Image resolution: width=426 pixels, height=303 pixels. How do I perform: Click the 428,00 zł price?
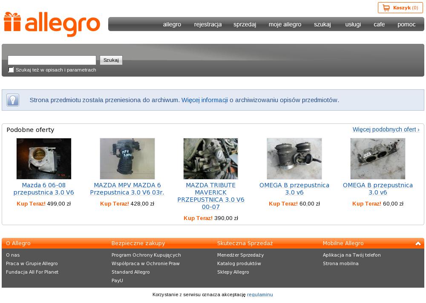tap(142, 203)
